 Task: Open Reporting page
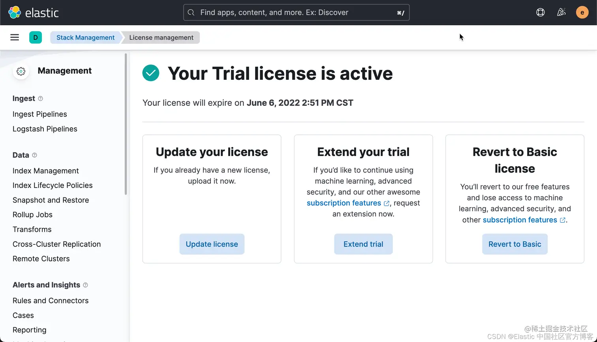[30, 330]
